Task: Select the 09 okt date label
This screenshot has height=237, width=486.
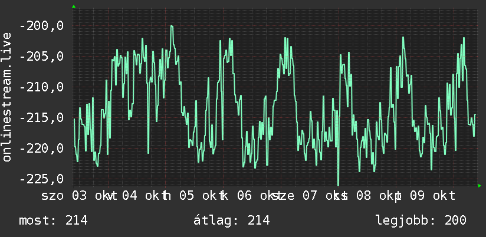Action: [433, 196]
